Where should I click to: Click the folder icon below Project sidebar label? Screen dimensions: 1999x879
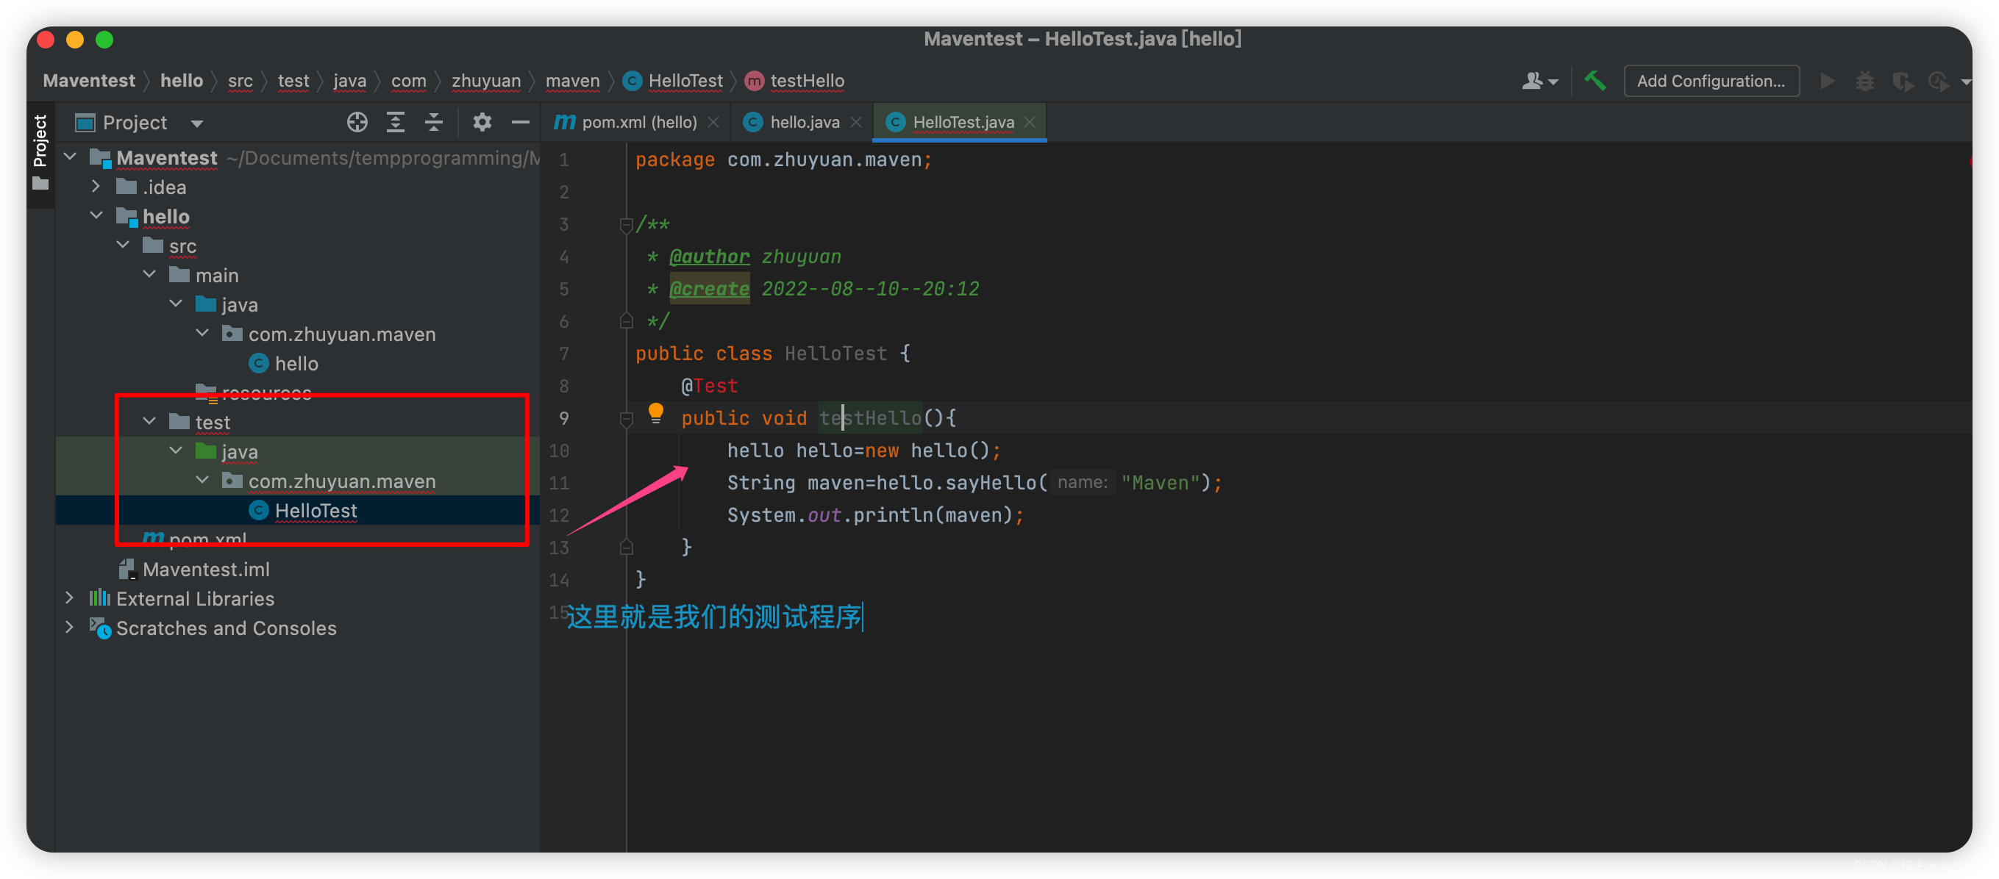point(40,184)
